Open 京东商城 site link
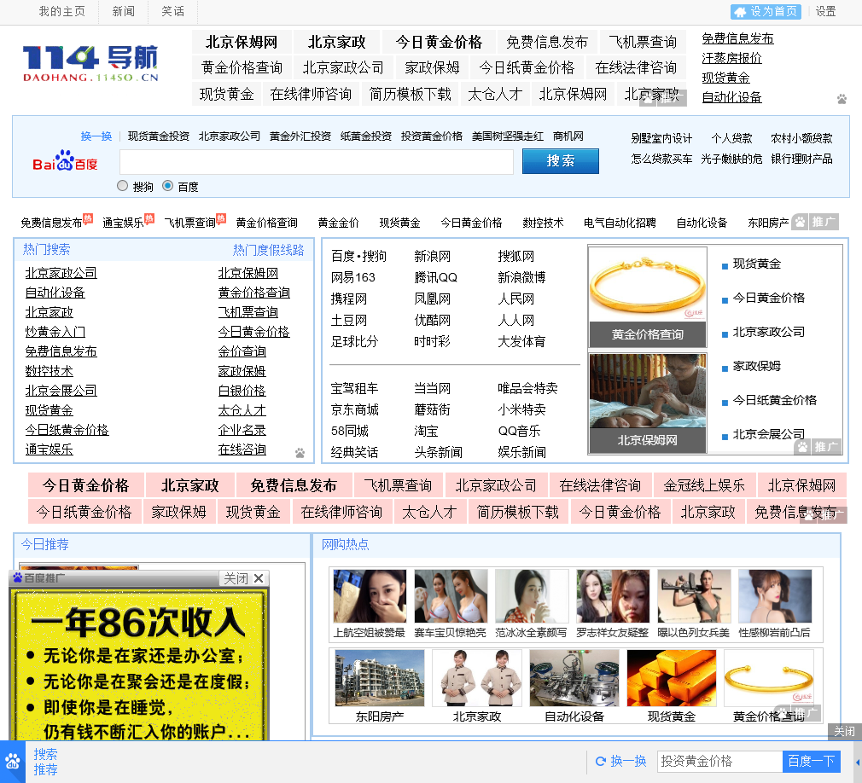 pyautogui.click(x=354, y=409)
